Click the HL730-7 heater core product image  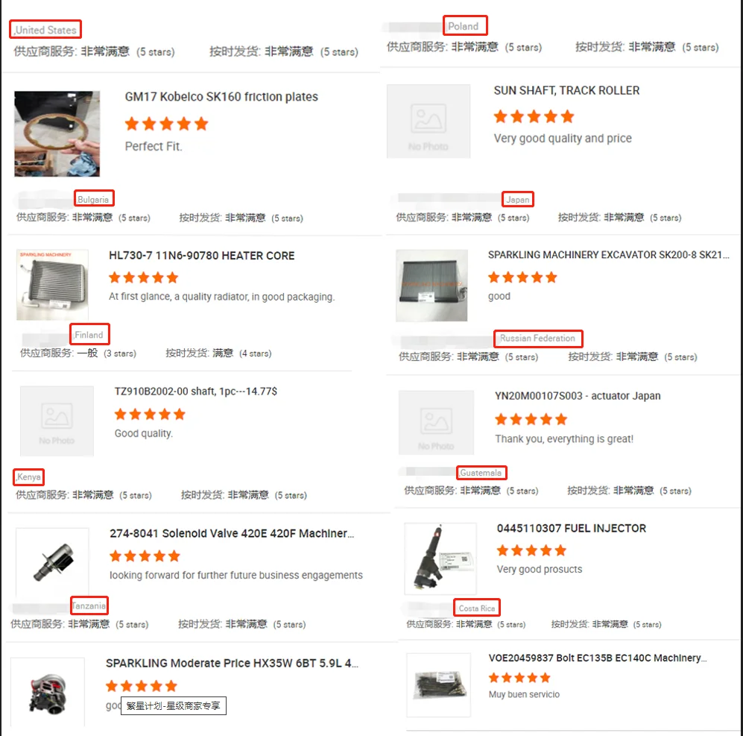click(x=53, y=285)
